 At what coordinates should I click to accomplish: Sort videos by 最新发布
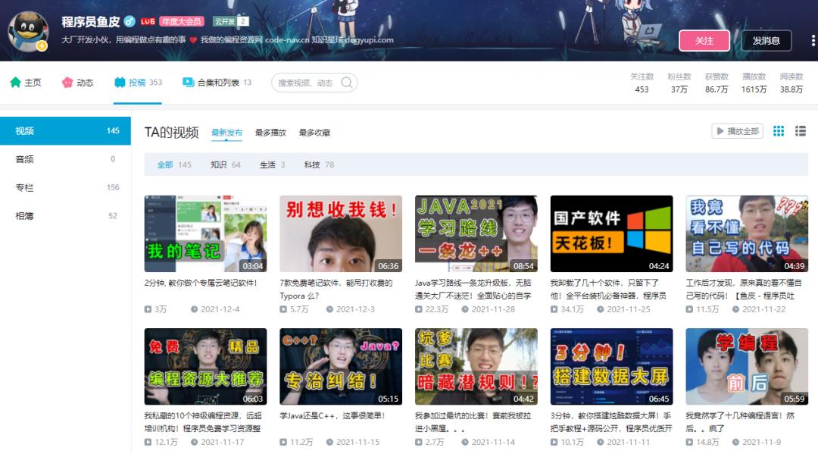(226, 133)
